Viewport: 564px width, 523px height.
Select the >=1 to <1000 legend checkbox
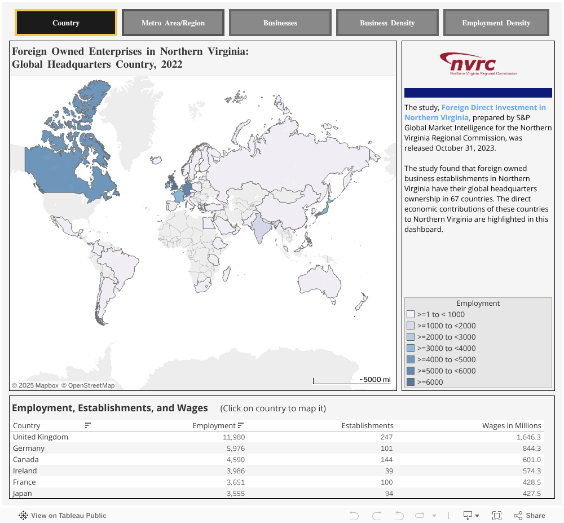point(411,314)
